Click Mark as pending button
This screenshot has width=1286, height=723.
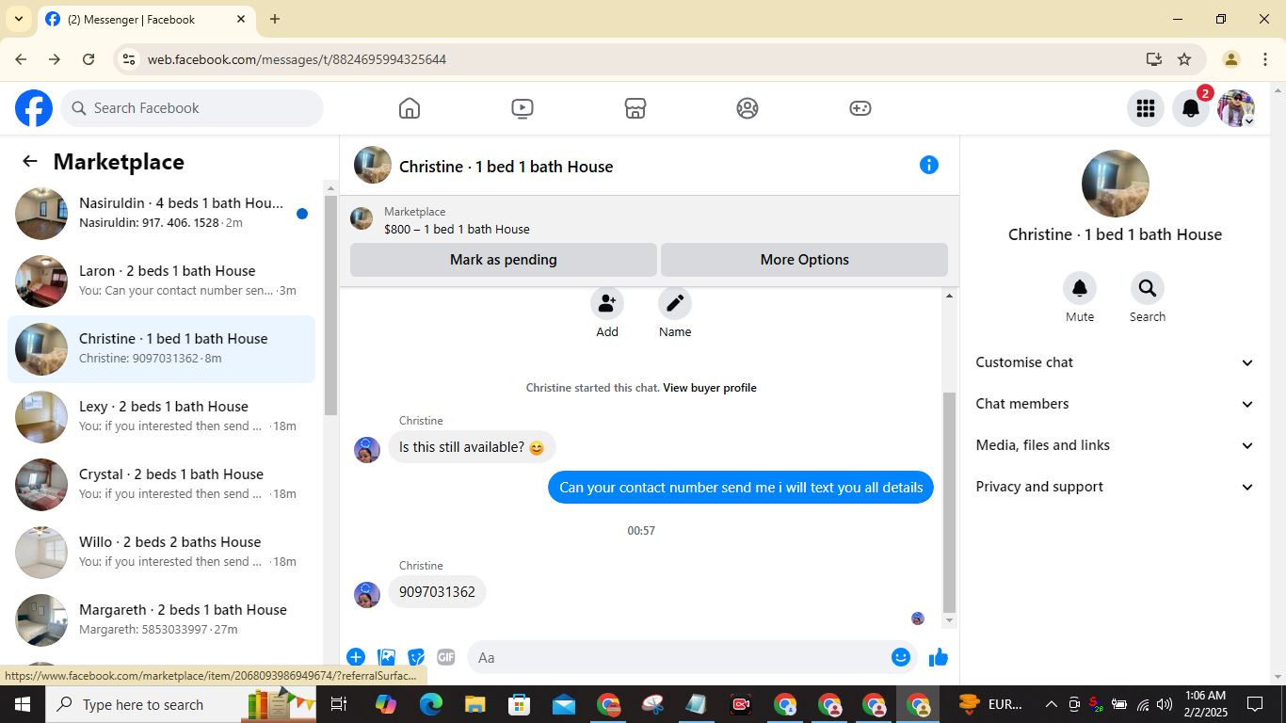pos(504,260)
